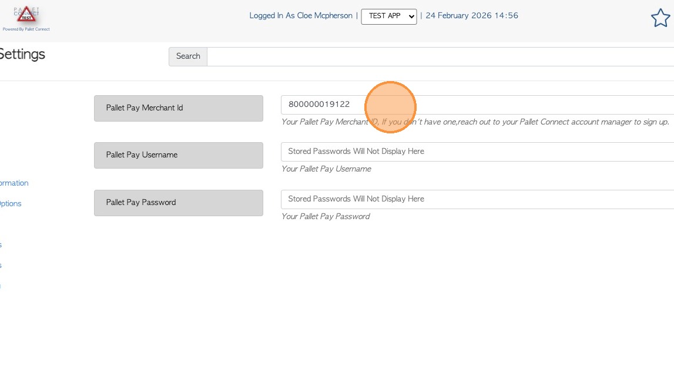Click the Pallet Pay Merchant Id label
674x376 pixels.
(178, 108)
